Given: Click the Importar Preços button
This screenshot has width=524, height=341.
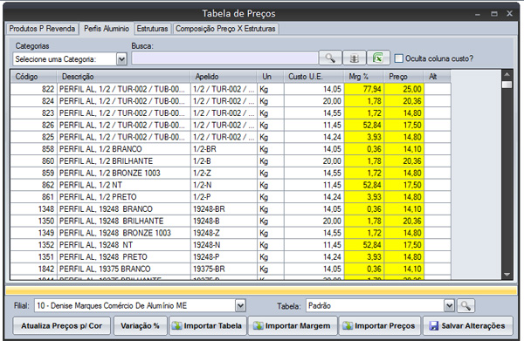Looking at the screenshot, I should [x=379, y=325].
